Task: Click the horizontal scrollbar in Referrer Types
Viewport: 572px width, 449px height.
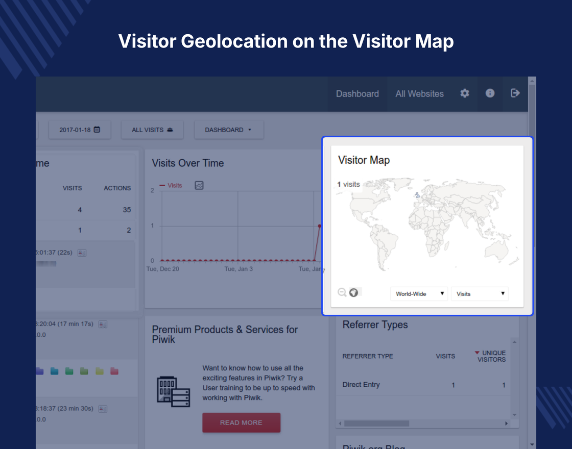Action: 376,423
